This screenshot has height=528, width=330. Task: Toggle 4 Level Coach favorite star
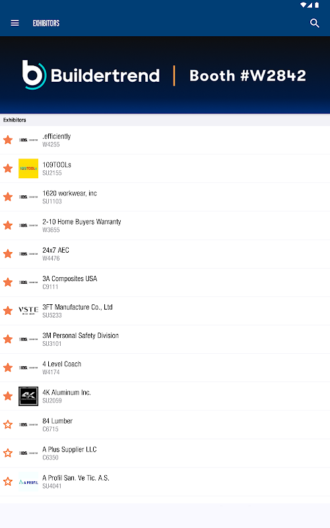(8, 368)
